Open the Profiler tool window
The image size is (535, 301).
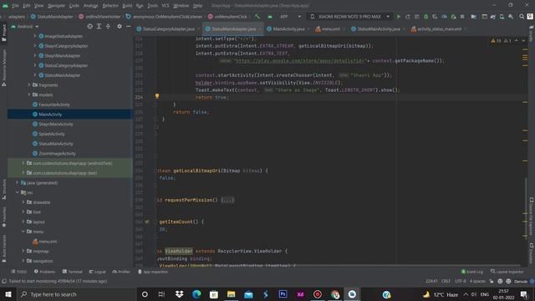tap(121, 272)
